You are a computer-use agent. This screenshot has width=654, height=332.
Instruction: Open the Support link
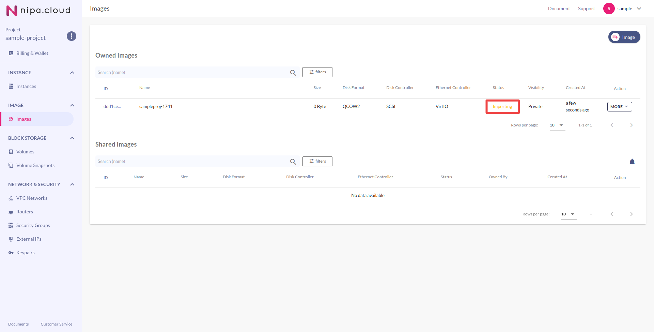(x=586, y=9)
